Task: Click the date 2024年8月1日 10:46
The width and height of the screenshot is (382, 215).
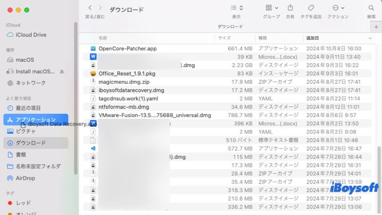Action: point(332,140)
